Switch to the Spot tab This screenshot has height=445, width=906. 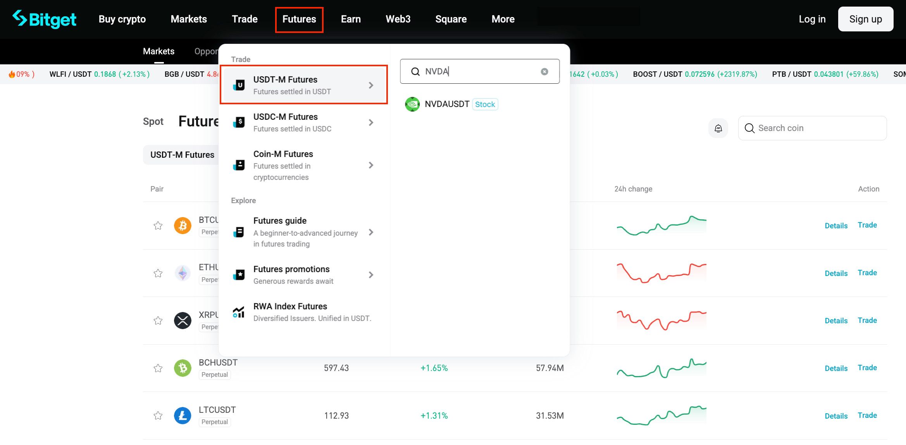tap(153, 122)
